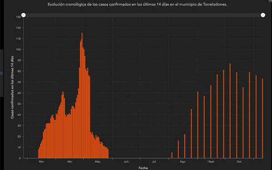Screen dimensions: 272x170
Task: Click the 0 value on the y-axis
Action: click(x=20, y=158)
